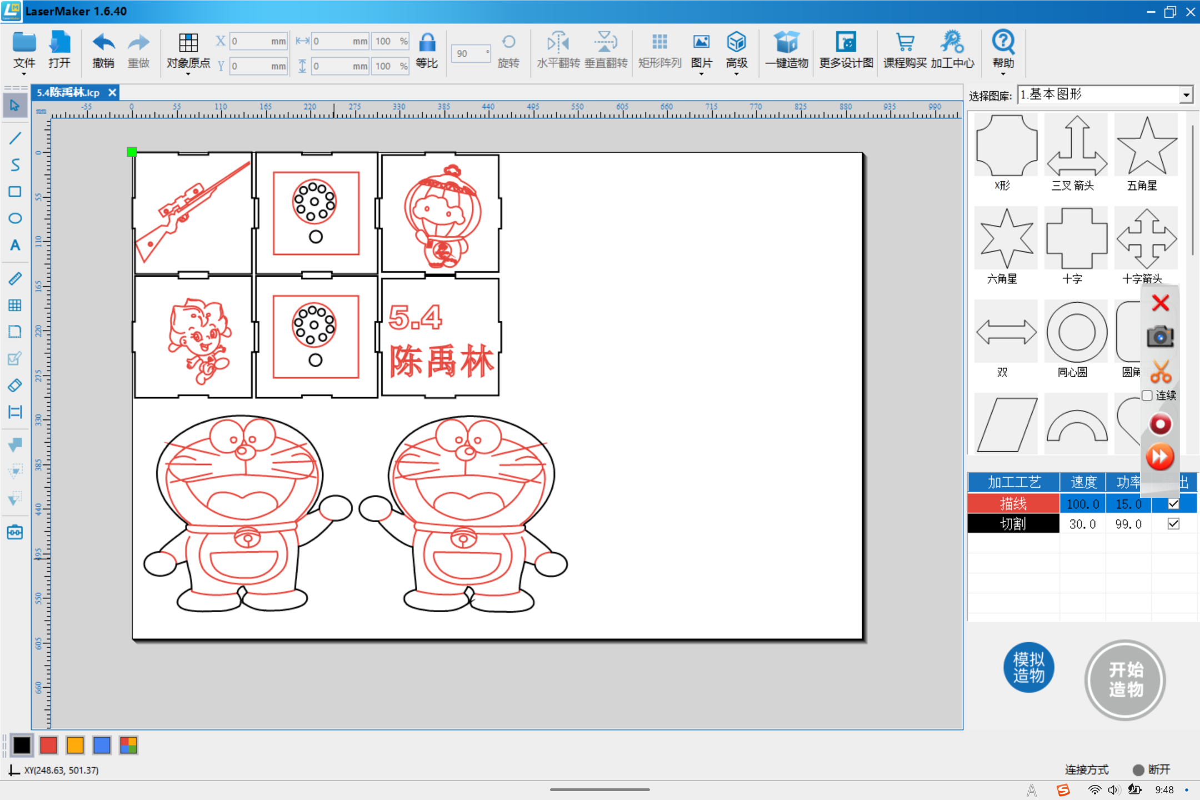
Task: Pick the X形 shape thumbnail
Action: [x=1006, y=146]
